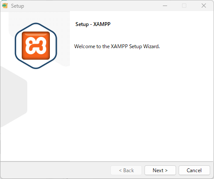The image size is (214, 179).
Task: Click the installer icon in title bar
Action: 5,6
